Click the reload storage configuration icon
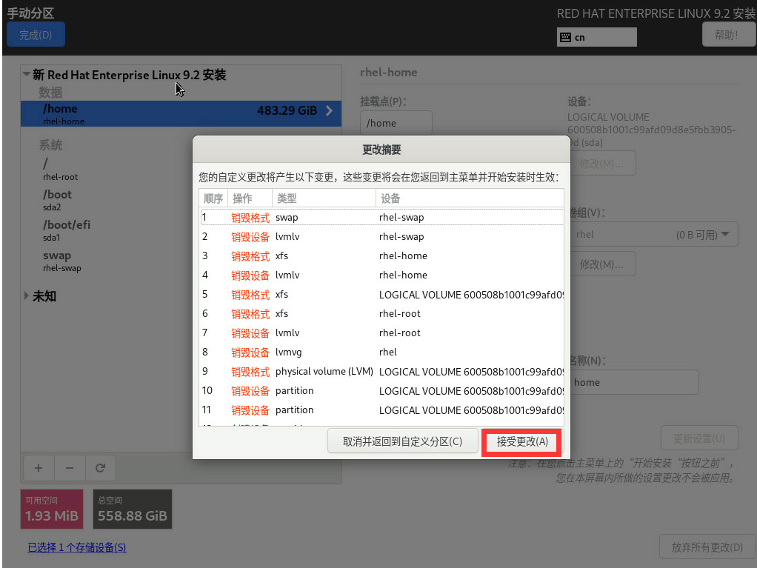The width and height of the screenshot is (757, 568). [101, 468]
